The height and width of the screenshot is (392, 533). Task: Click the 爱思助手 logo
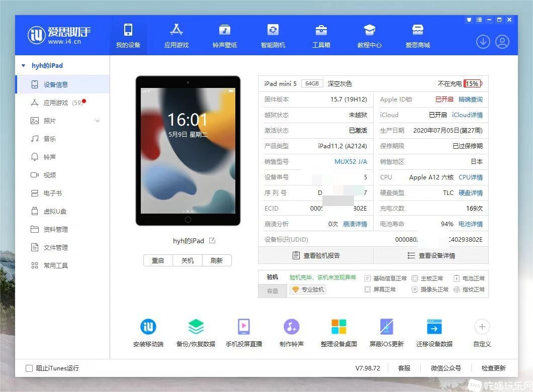click(59, 35)
